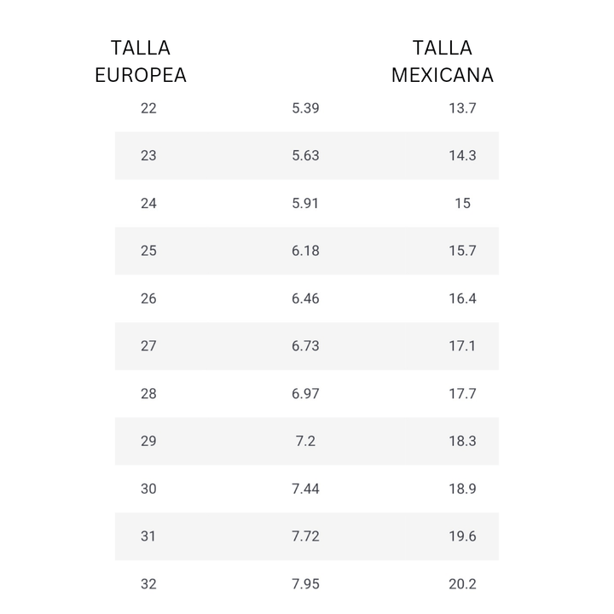
Task: Select European size 22 cell
Action: coord(148,108)
